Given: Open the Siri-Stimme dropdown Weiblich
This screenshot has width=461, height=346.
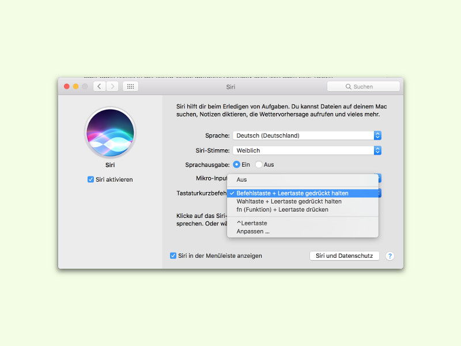Looking at the screenshot, I should pos(307,151).
